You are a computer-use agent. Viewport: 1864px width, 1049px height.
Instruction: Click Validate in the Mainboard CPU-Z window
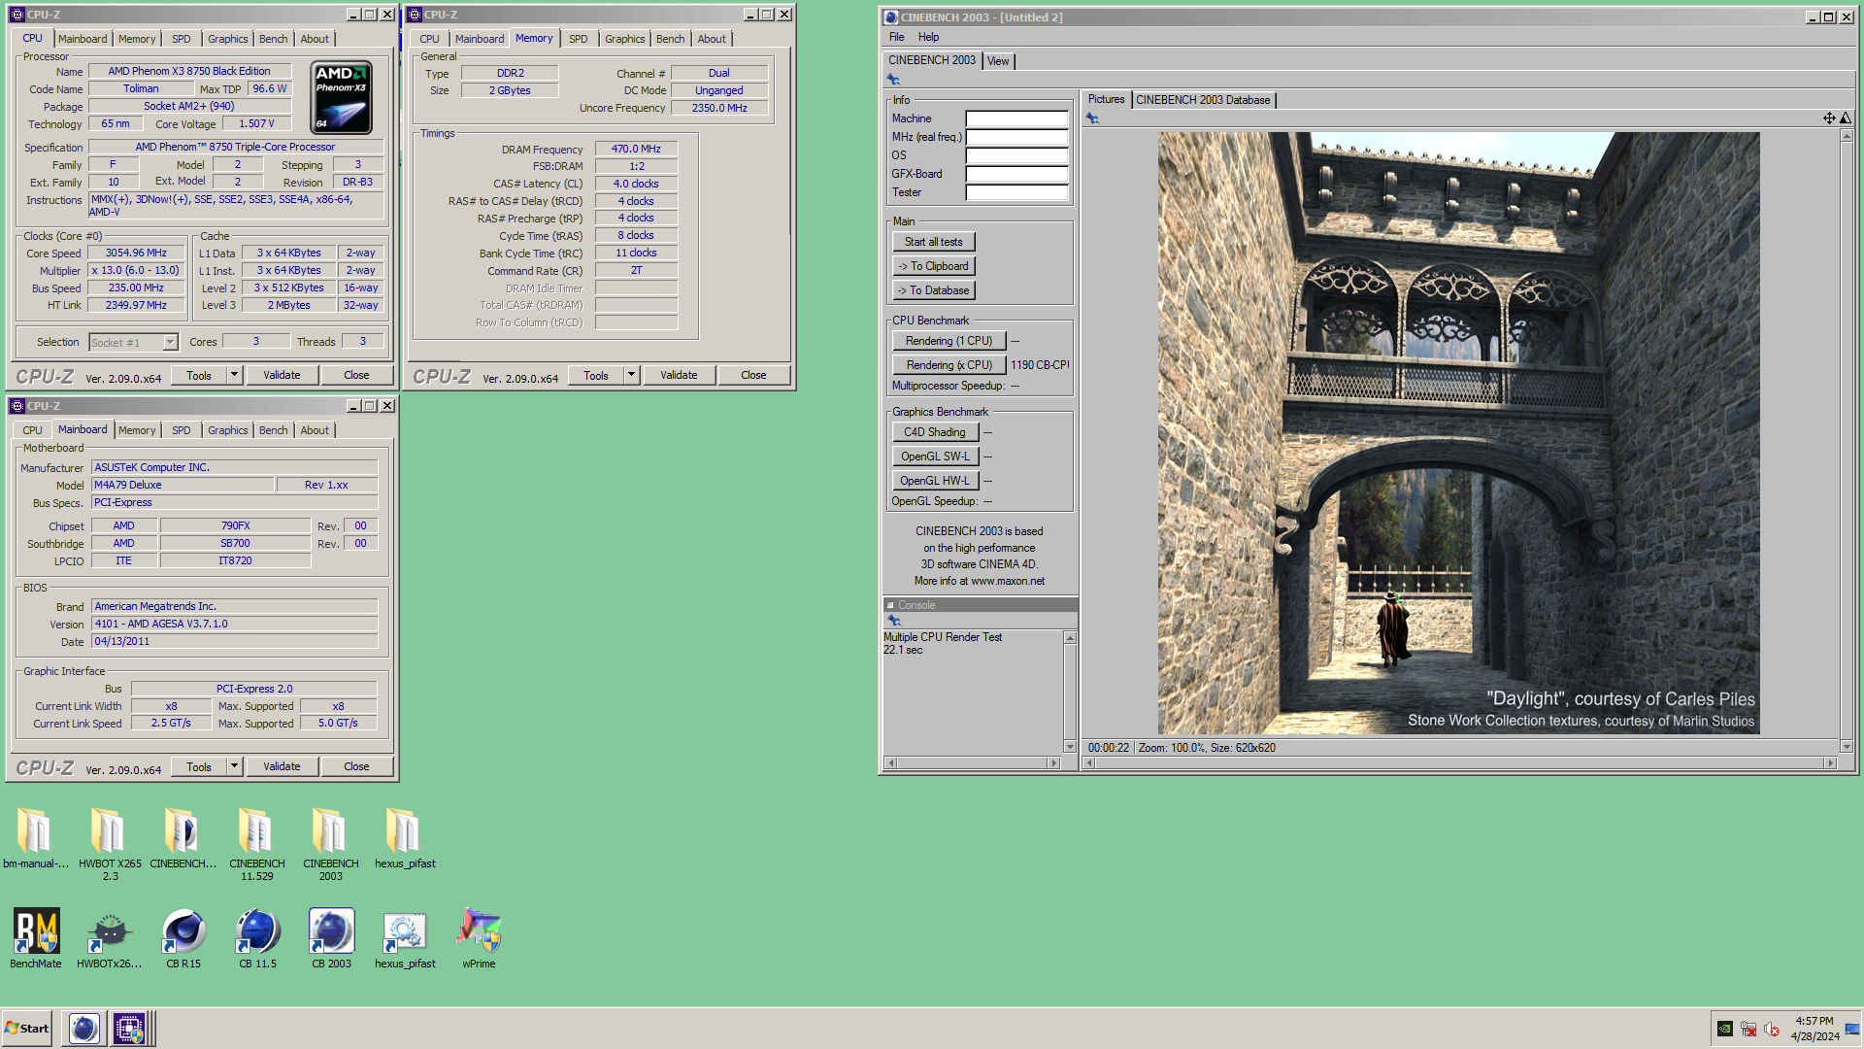coord(282,766)
